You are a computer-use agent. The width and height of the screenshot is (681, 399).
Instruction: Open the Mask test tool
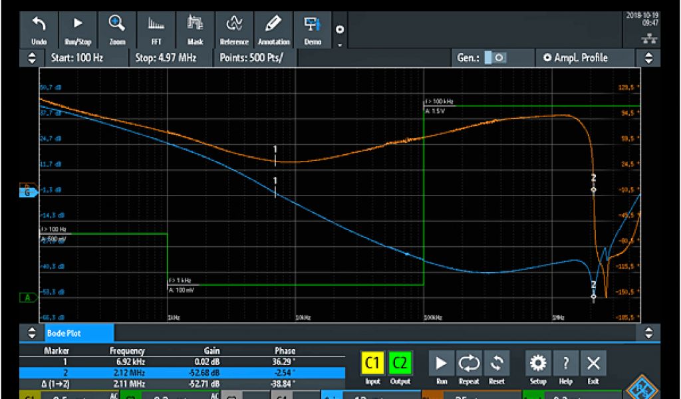195,30
